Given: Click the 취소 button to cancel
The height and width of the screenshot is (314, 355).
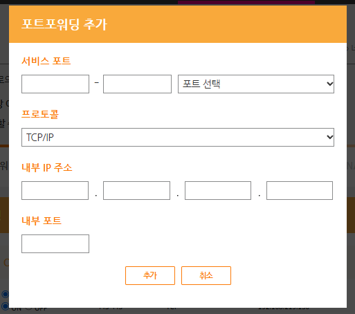Looking at the screenshot, I should click(x=206, y=275).
